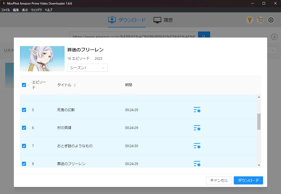Switch to the 履歴 tab
Screen dimensions: 281x194
click(x=163, y=20)
